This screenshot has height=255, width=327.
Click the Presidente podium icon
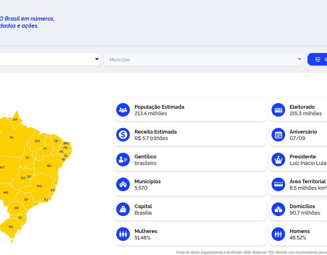278,160
